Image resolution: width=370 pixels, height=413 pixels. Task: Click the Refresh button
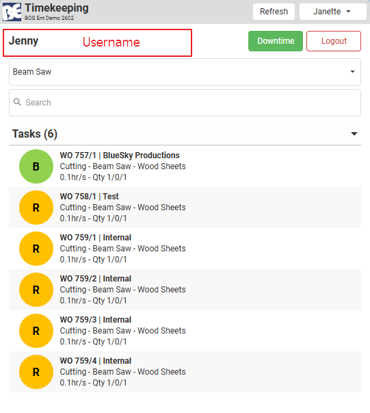point(274,12)
